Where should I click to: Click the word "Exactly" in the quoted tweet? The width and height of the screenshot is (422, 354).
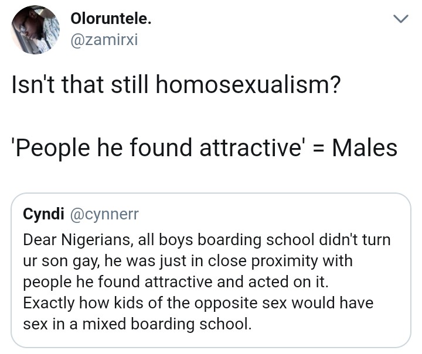(49, 303)
